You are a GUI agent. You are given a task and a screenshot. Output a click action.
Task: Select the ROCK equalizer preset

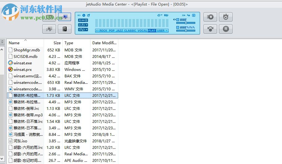point(103,31)
